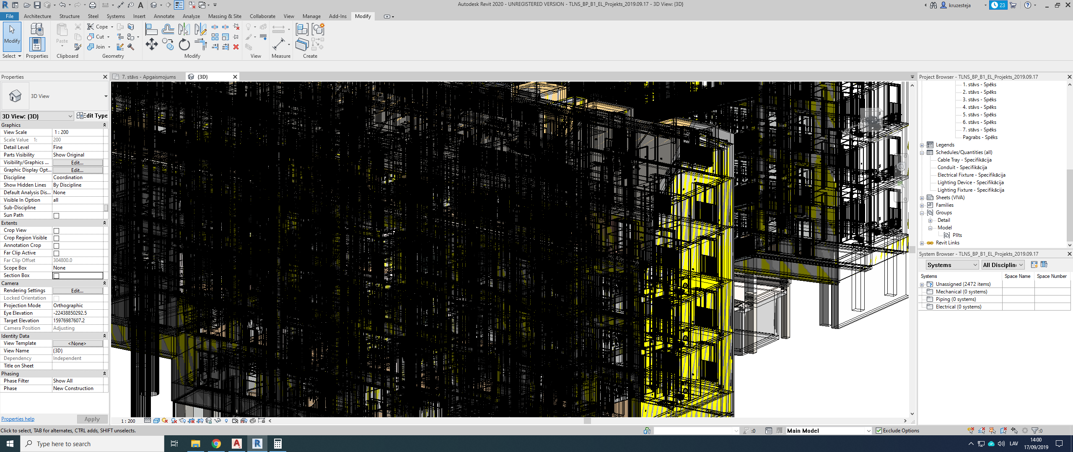Open the Rendering dialog teapot icon
This screenshot has height=452, width=1073.
[x=182, y=420]
